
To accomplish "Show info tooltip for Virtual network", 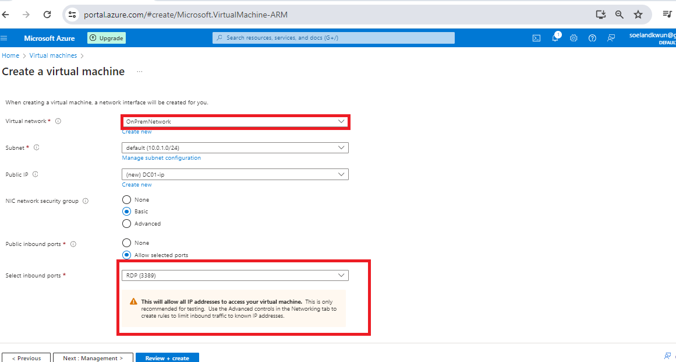I will (58, 121).
